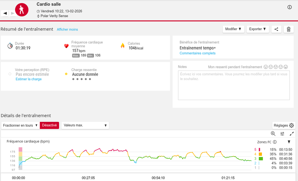Open the Exporter dropdown
Viewport: 298px width, 181px height.
pos(258,29)
